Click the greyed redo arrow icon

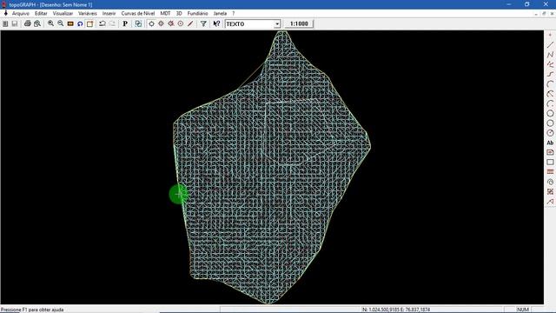coord(112,23)
